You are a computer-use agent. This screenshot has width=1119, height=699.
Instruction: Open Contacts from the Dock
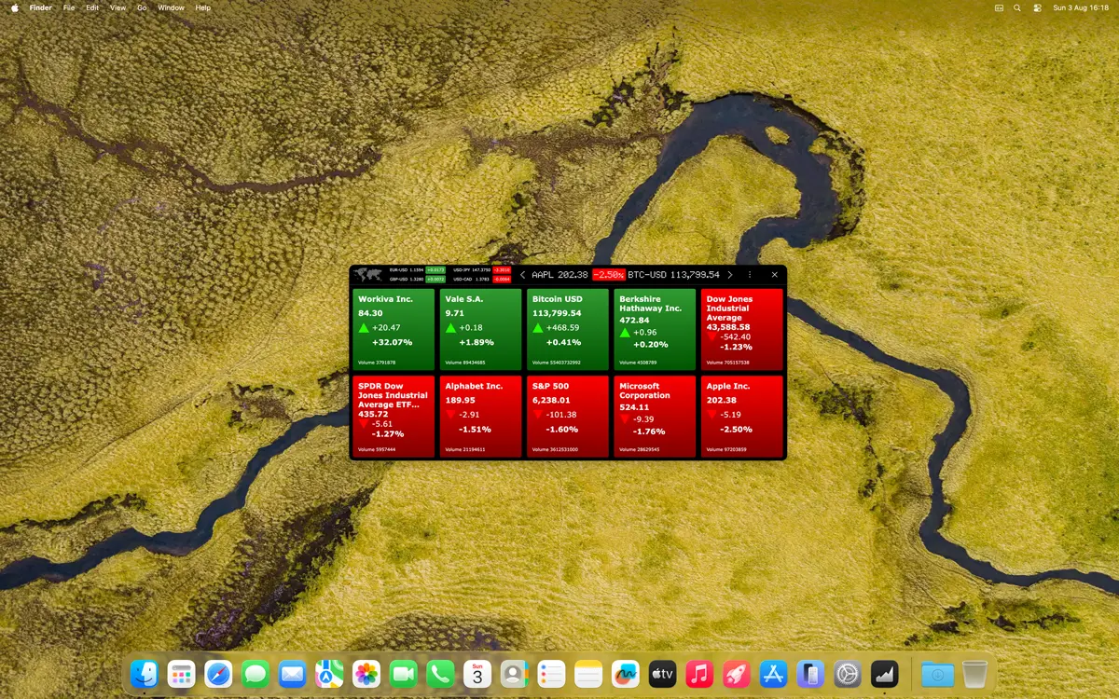[x=514, y=674]
